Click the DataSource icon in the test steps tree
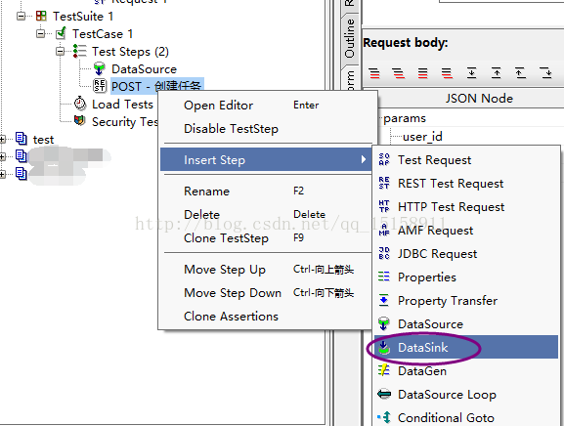This screenshot has width=564, height=426. pos(99,68)
